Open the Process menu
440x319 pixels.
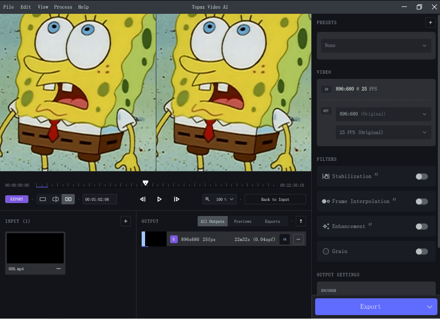[63, 7]
